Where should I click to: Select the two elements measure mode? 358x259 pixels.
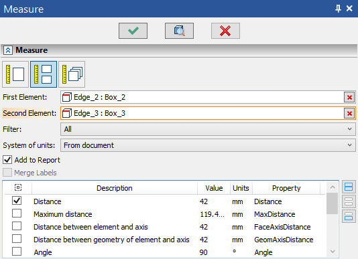tap(44, 74)
